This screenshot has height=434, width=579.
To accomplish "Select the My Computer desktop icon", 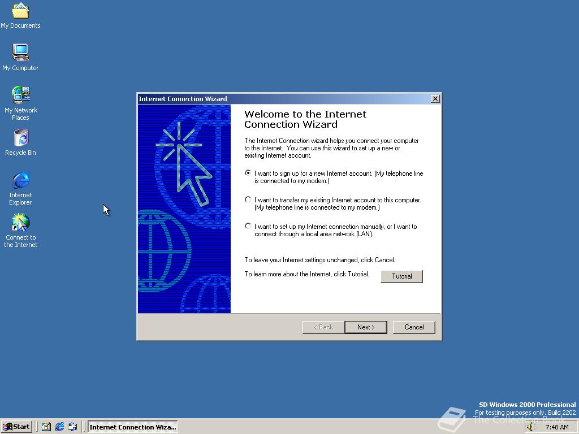I will (21, 58).
